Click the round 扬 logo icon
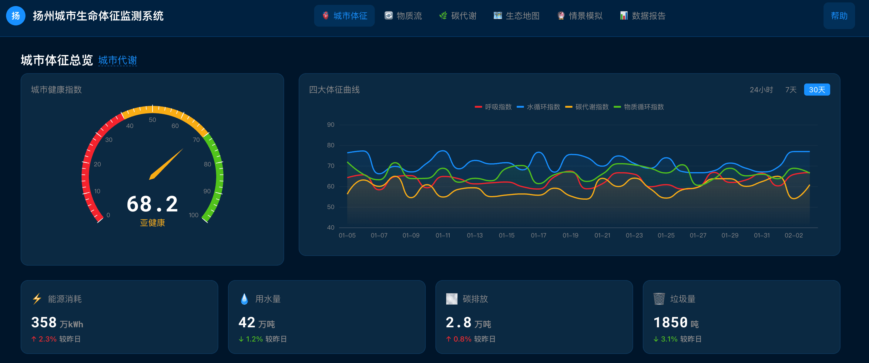The height and width of the screenshot is (363, 869). 15,16
